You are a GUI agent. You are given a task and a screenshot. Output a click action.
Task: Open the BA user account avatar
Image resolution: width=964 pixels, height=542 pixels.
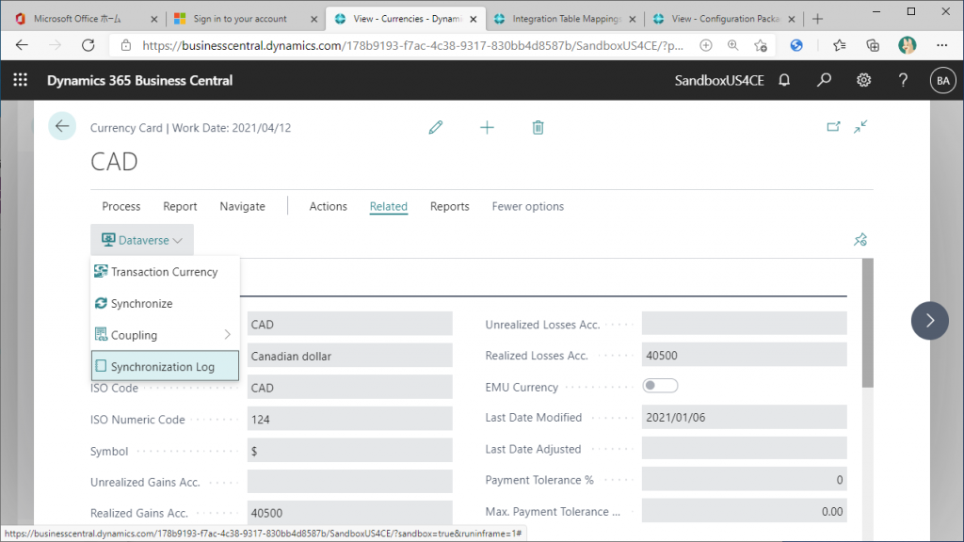pos(943,81)
